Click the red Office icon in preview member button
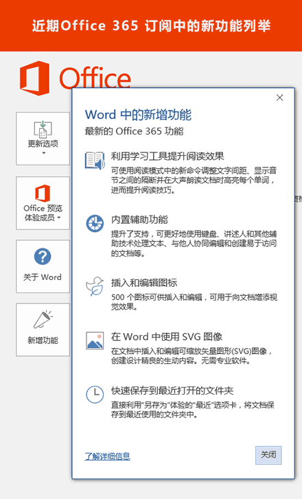 click(x=43, y=193)
